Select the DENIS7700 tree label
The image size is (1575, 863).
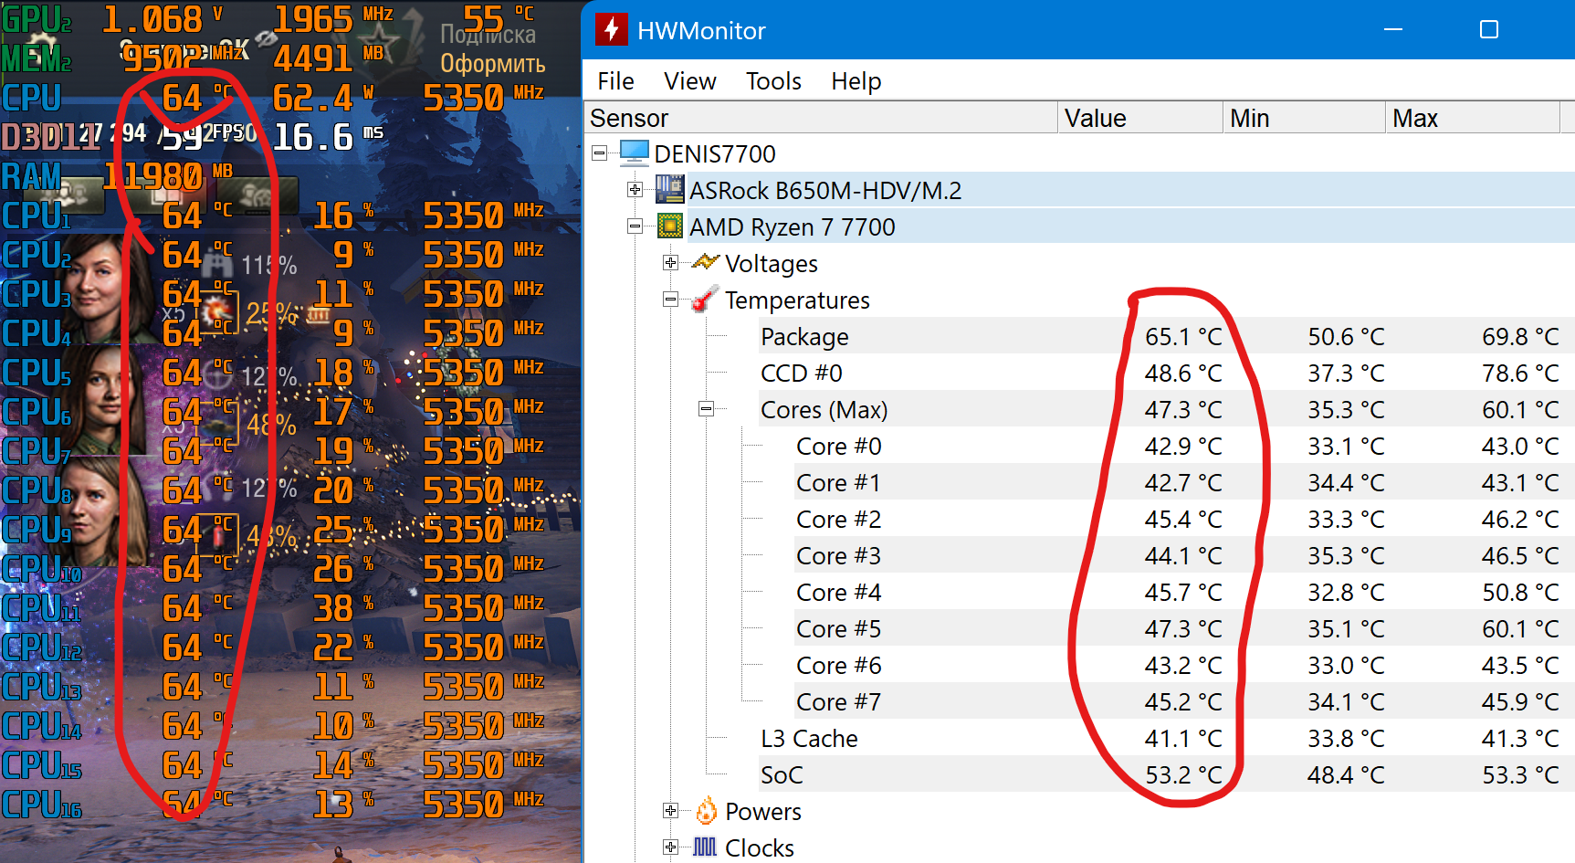coord(715,153)
